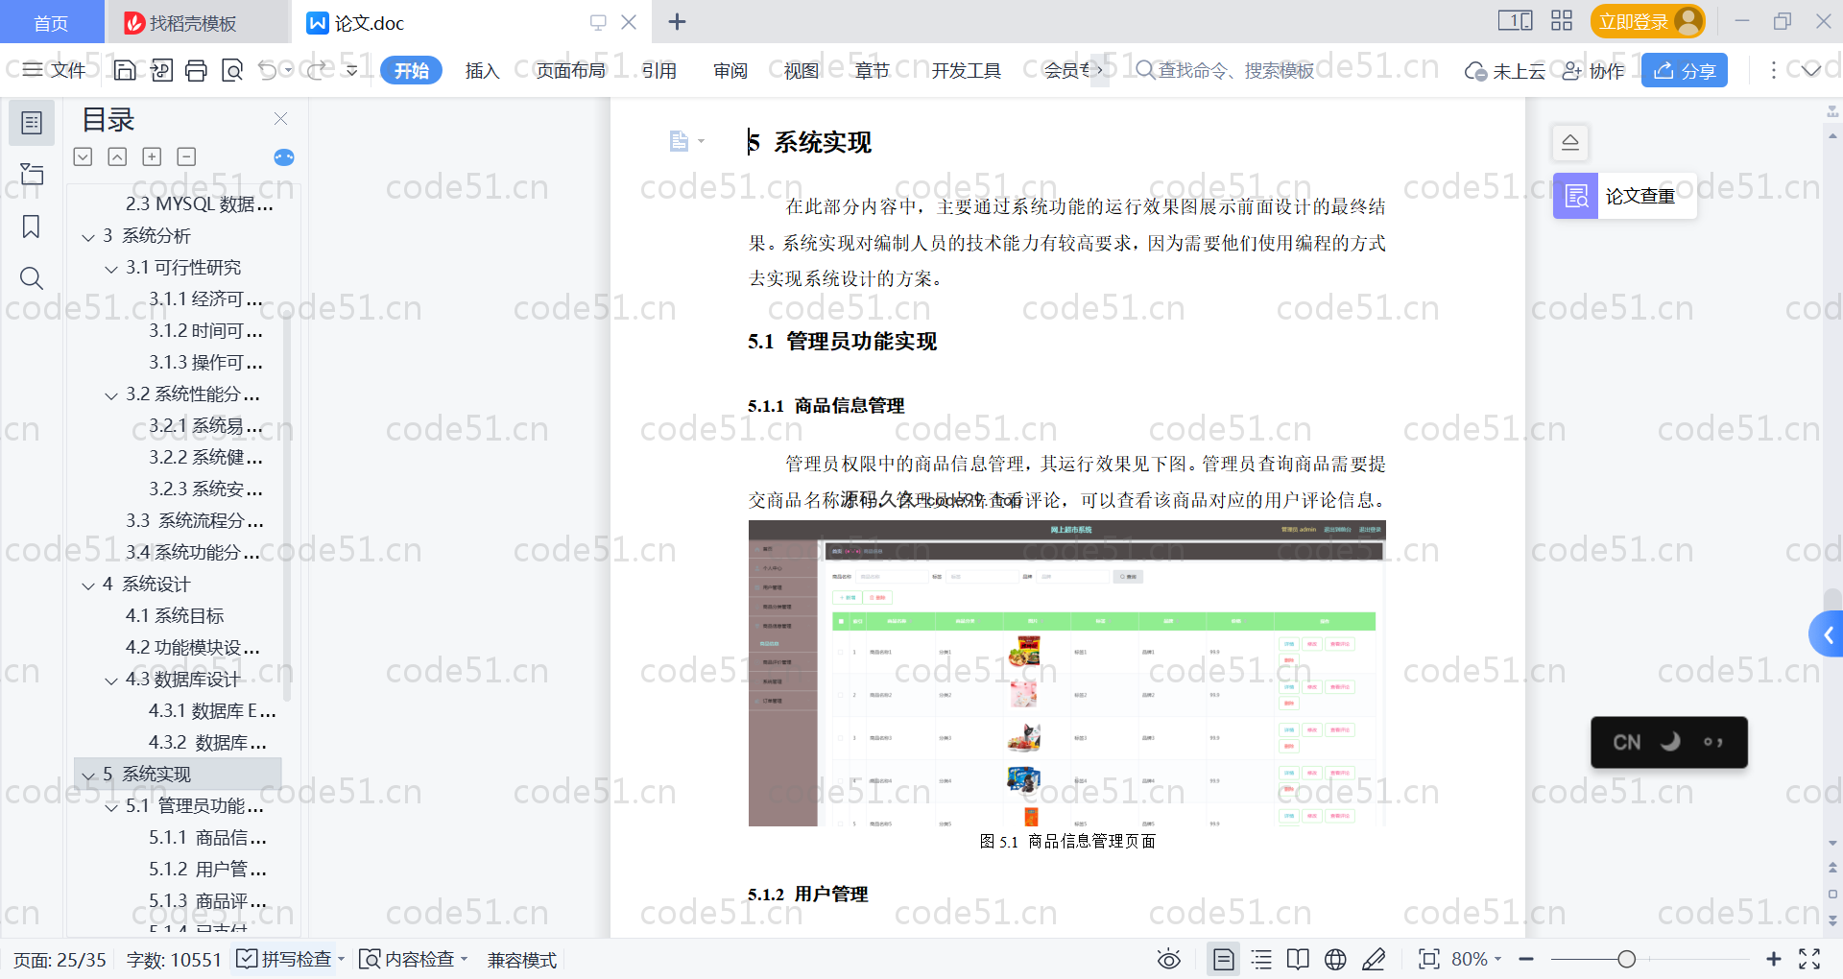Click the fit-page zoom icon in status bar

[x=1429, y=959]
